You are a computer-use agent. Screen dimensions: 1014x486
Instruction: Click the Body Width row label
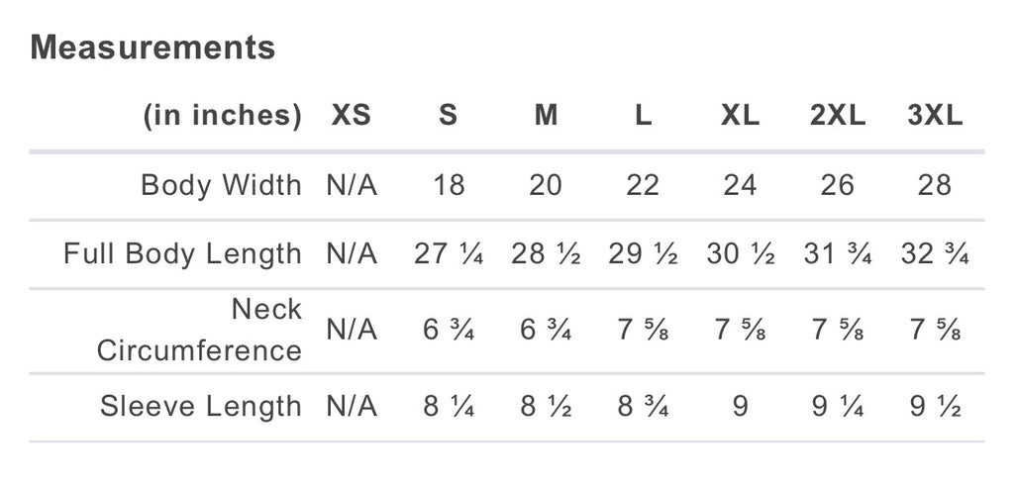(221, 185)
